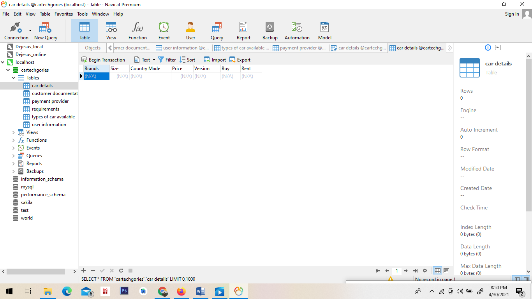Click the Report toolbar icon
This screenshot has width=532, height=299.
click(243, 31)
